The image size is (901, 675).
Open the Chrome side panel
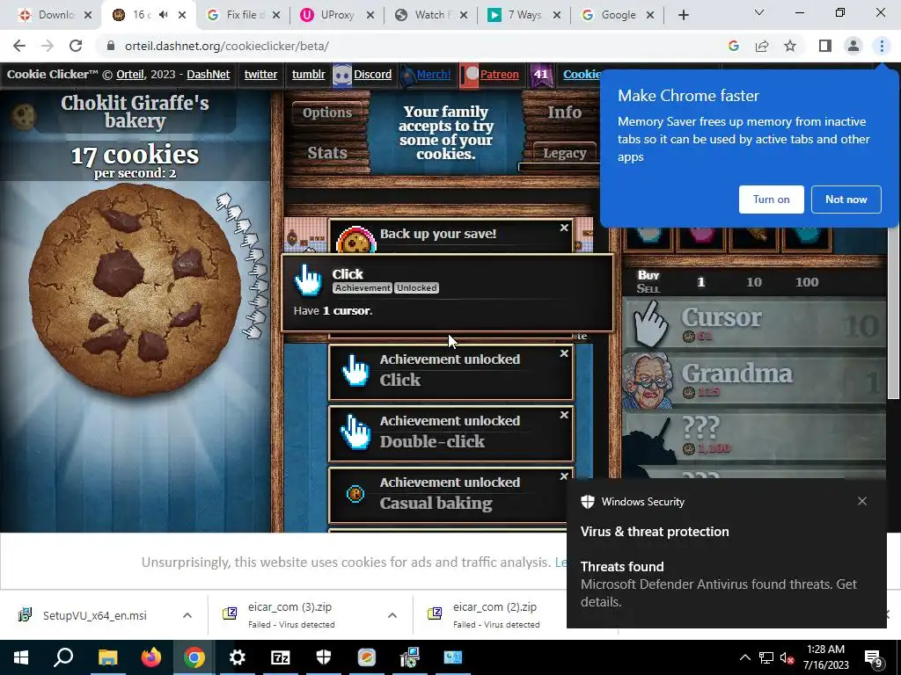coord(825,46)
